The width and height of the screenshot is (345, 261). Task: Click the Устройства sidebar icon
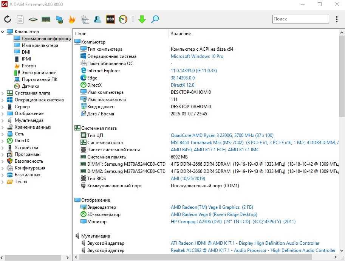[x=10, y=148]
